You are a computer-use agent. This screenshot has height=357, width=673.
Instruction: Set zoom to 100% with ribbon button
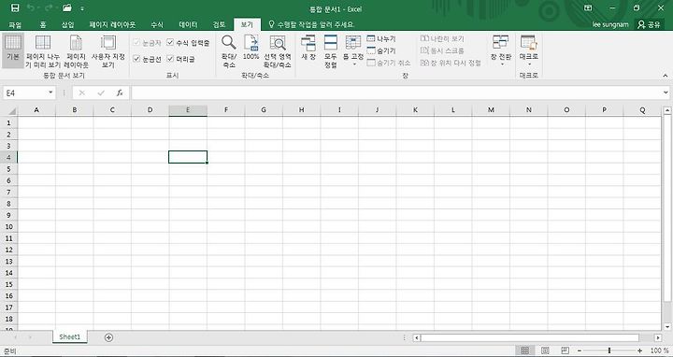(x=251, y=48)
